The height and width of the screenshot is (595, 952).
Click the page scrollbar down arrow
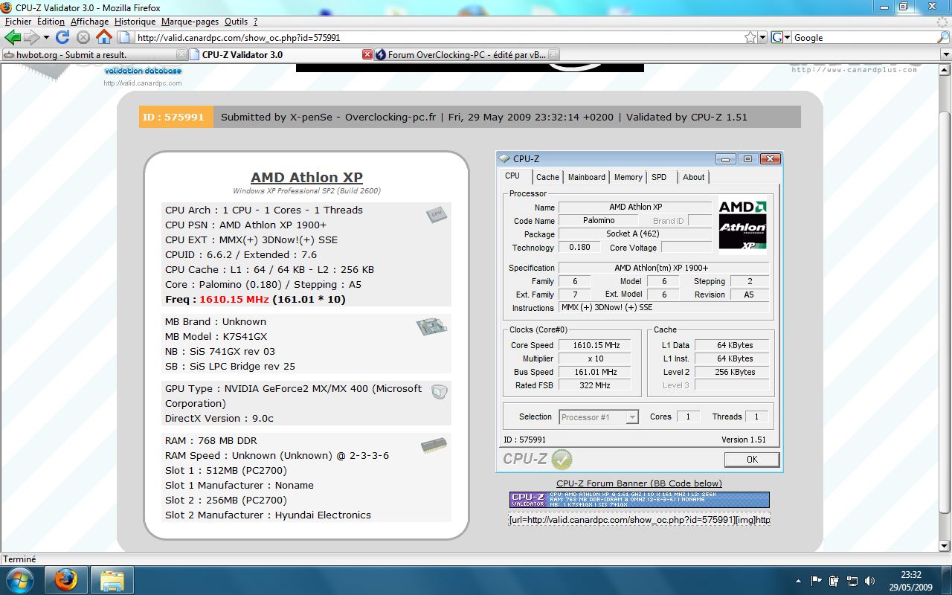(x=945, y=547)
